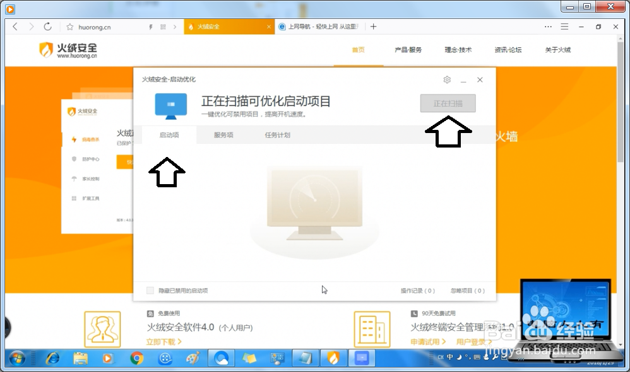The image size is (630, 372).
Task: Reload the page with refresh icon
Action: coord(48,27)
